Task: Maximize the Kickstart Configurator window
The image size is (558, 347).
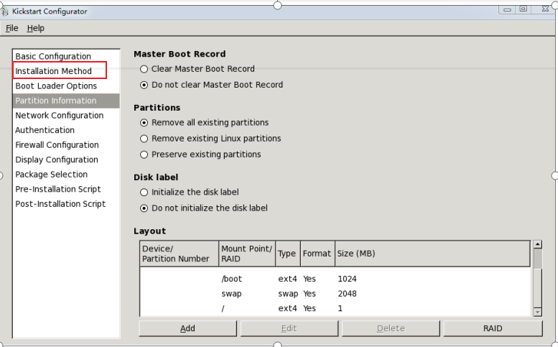Action: coord(523,9)
